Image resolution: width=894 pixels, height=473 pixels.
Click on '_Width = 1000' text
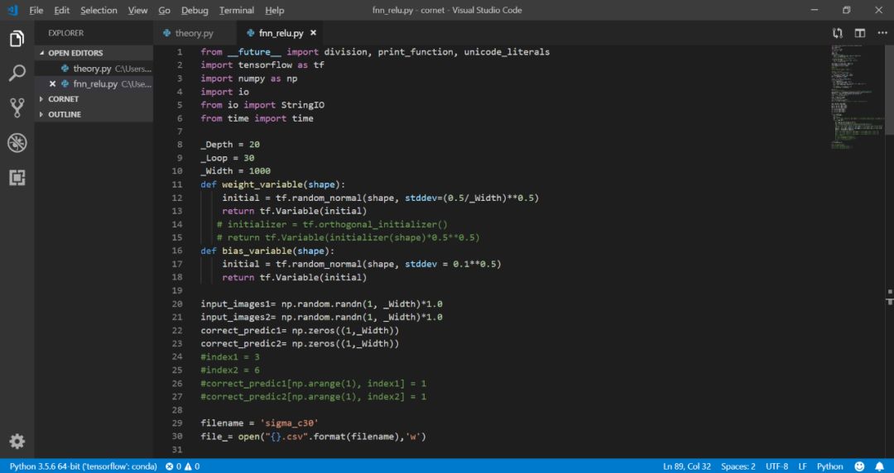235,171
